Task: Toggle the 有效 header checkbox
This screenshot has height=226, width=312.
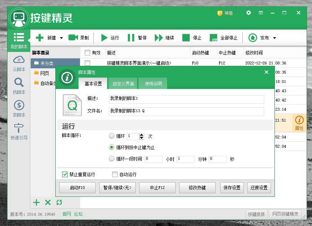Action: [x=87, y=53]
